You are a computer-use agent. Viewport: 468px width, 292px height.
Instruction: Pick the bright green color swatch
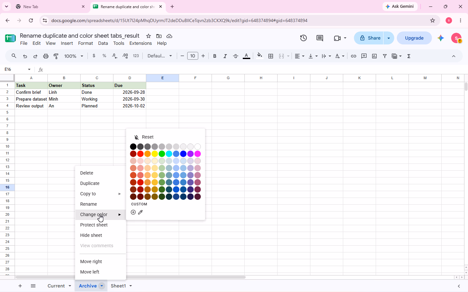162,154
